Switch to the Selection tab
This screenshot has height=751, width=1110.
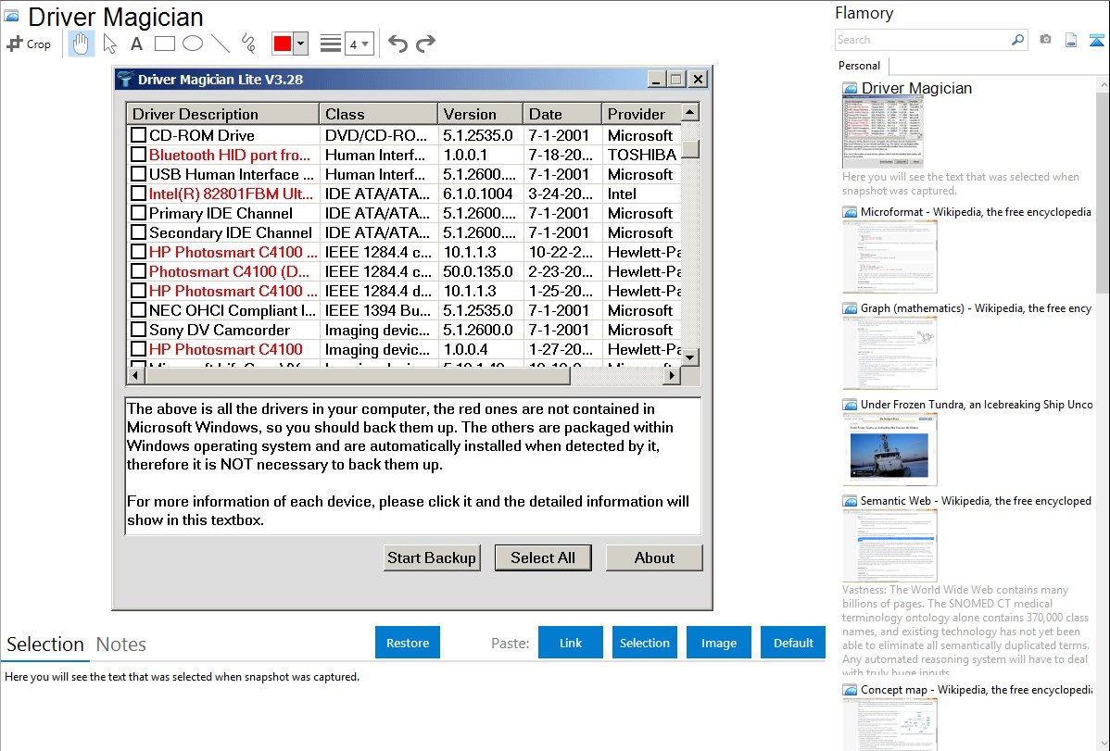(x=45, y=645)
